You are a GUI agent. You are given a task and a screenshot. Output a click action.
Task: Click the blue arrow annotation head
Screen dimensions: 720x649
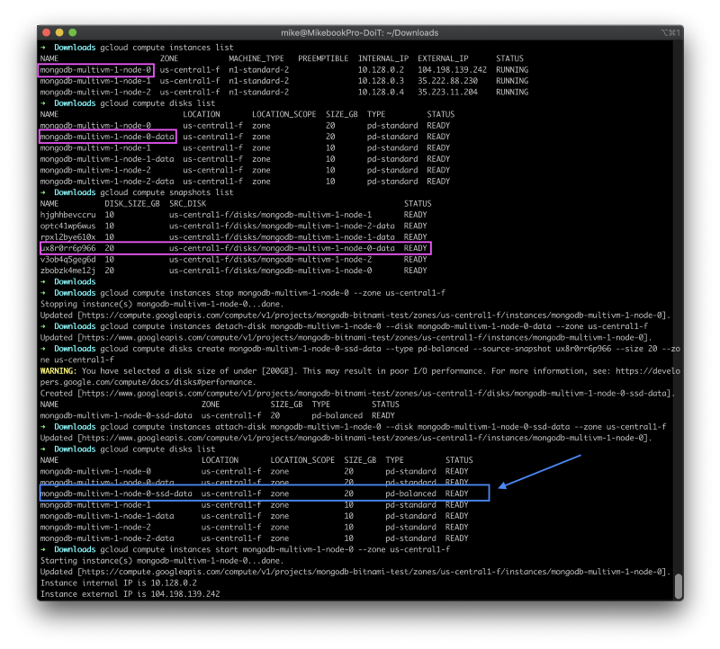click(503, 485)
